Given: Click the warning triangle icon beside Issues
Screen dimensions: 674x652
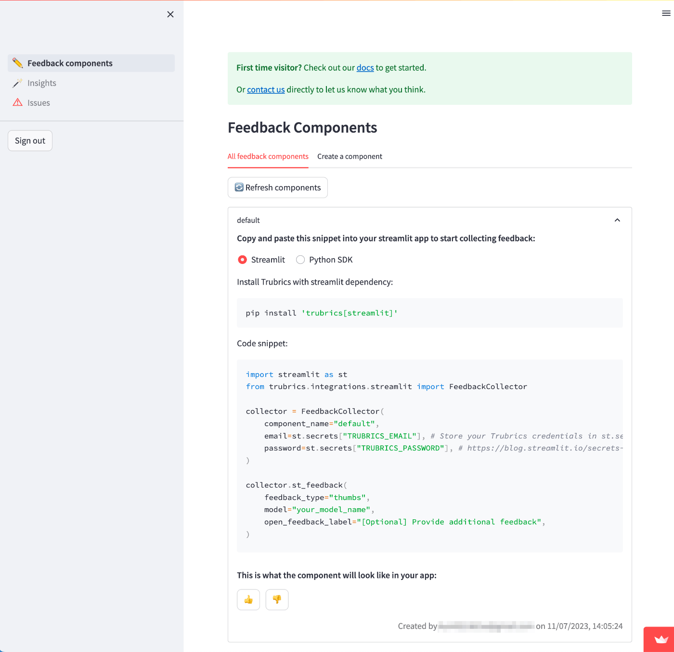Looking at the screenshot, I should (18, 102).
